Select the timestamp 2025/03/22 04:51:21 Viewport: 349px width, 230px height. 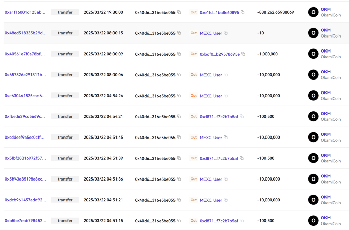[103, 200]
